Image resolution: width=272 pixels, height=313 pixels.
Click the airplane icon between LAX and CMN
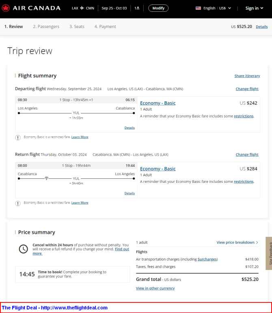click(82, 8)
